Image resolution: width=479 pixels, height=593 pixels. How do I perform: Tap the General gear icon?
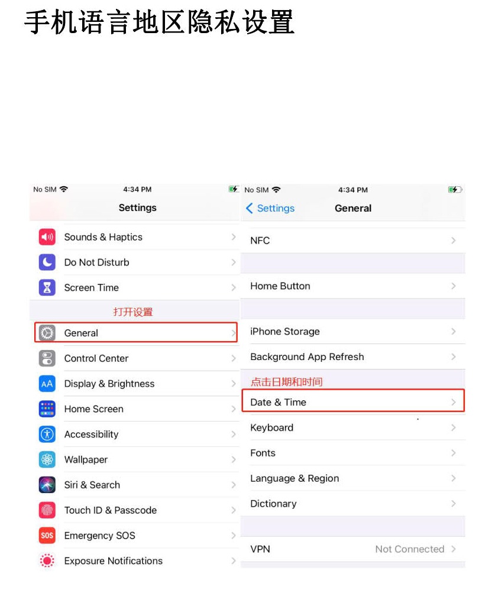point(47,333)
